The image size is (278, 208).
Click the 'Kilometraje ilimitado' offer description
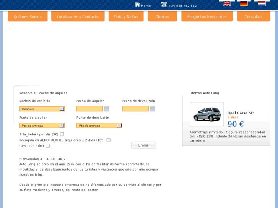(228, 137)
